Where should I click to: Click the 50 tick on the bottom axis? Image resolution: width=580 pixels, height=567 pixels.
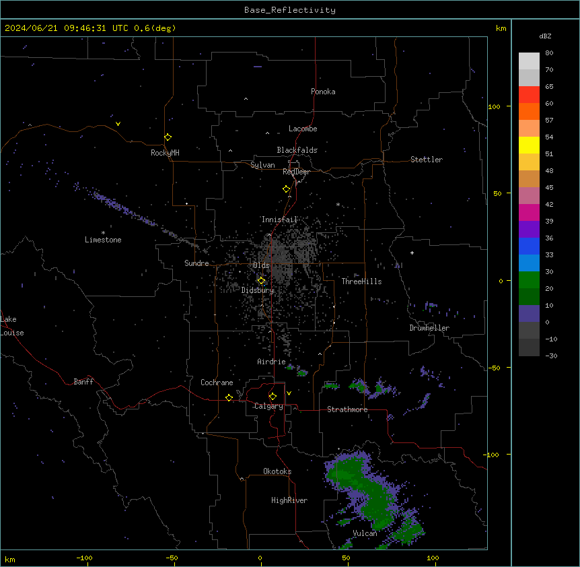coord(346,558)
